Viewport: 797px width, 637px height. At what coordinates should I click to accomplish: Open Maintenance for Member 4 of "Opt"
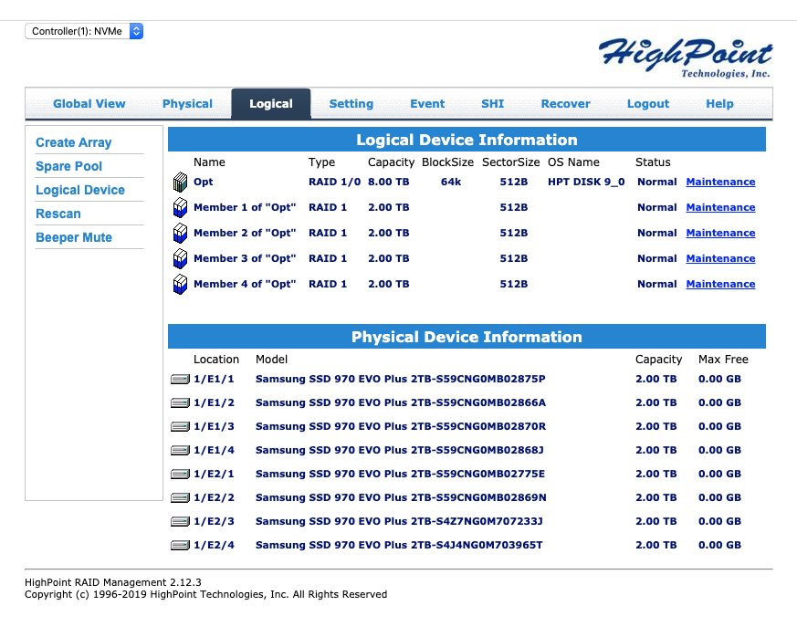(x=720, y=284)
